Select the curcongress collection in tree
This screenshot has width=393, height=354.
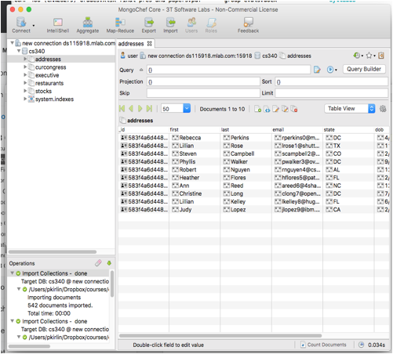pyautogui.click(x=50, y=67)
